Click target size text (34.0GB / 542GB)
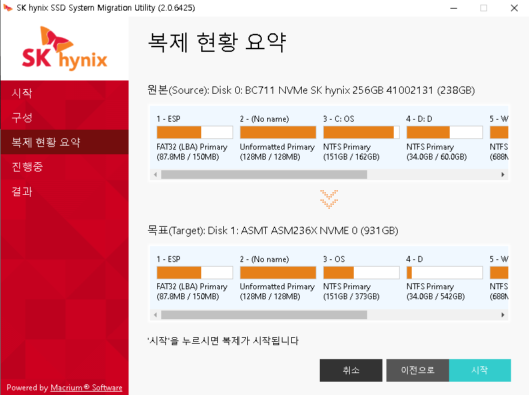The width and height of the screenshot is (529, 395). point(436,297)
